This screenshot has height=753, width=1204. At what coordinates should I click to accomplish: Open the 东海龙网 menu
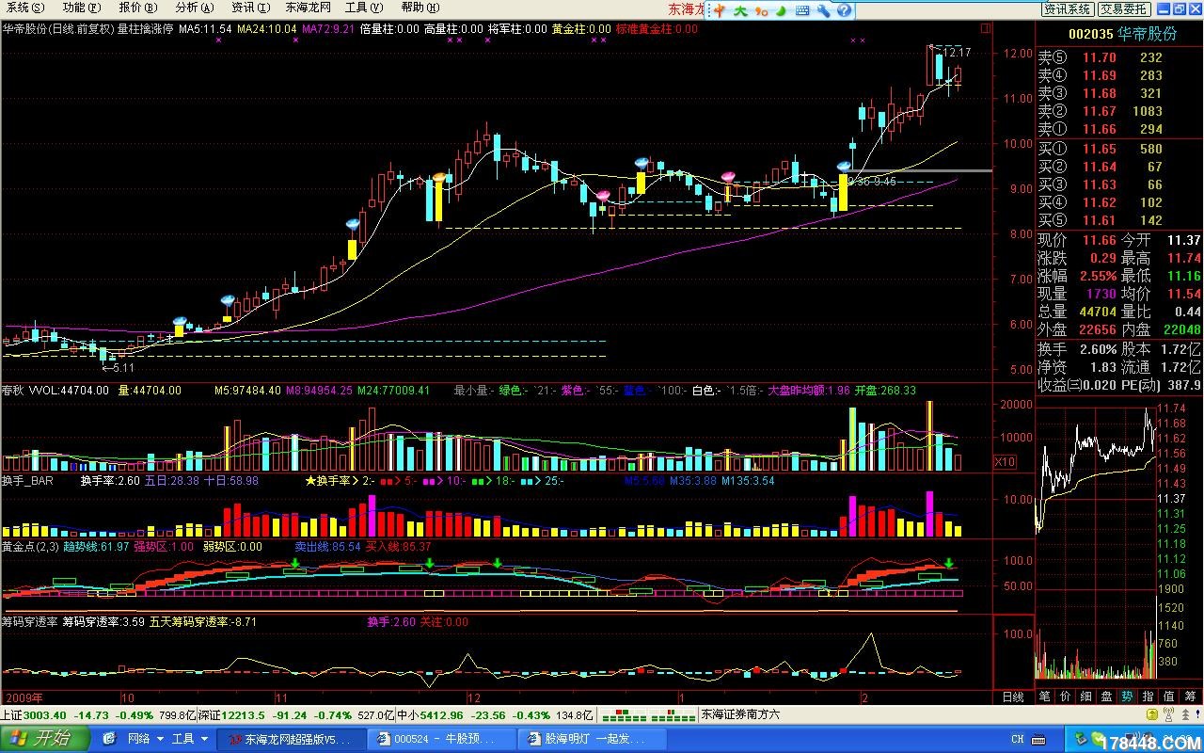[x=308, y=8]
